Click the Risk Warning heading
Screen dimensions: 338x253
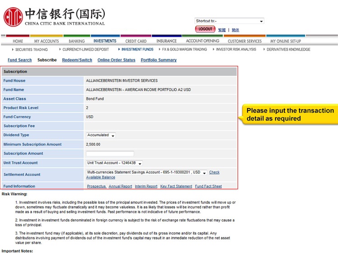coord(14,194)
